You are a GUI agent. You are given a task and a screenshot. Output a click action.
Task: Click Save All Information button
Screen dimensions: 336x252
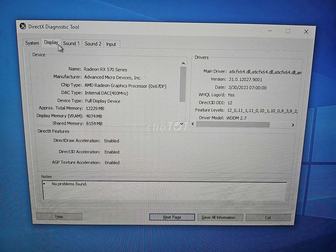220,218
